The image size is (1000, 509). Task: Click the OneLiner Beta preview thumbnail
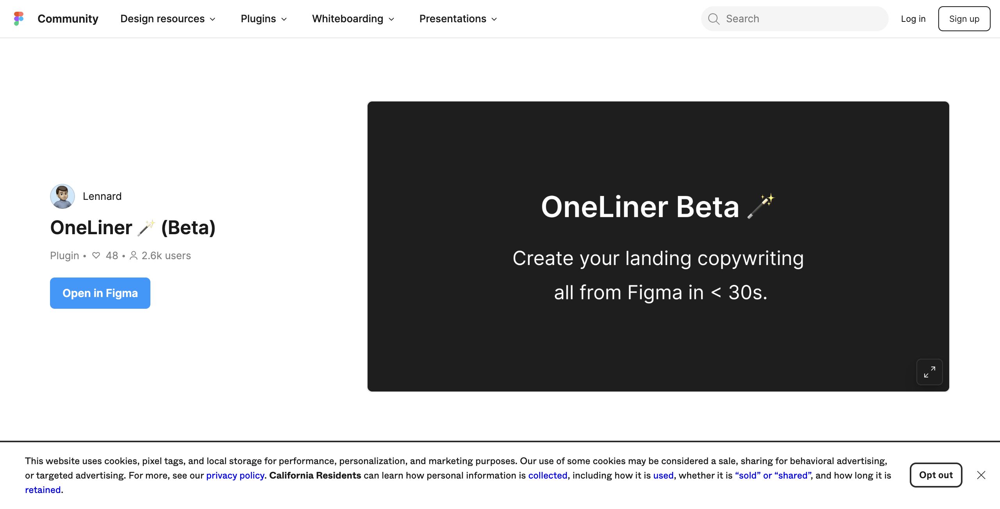point(658,246)
